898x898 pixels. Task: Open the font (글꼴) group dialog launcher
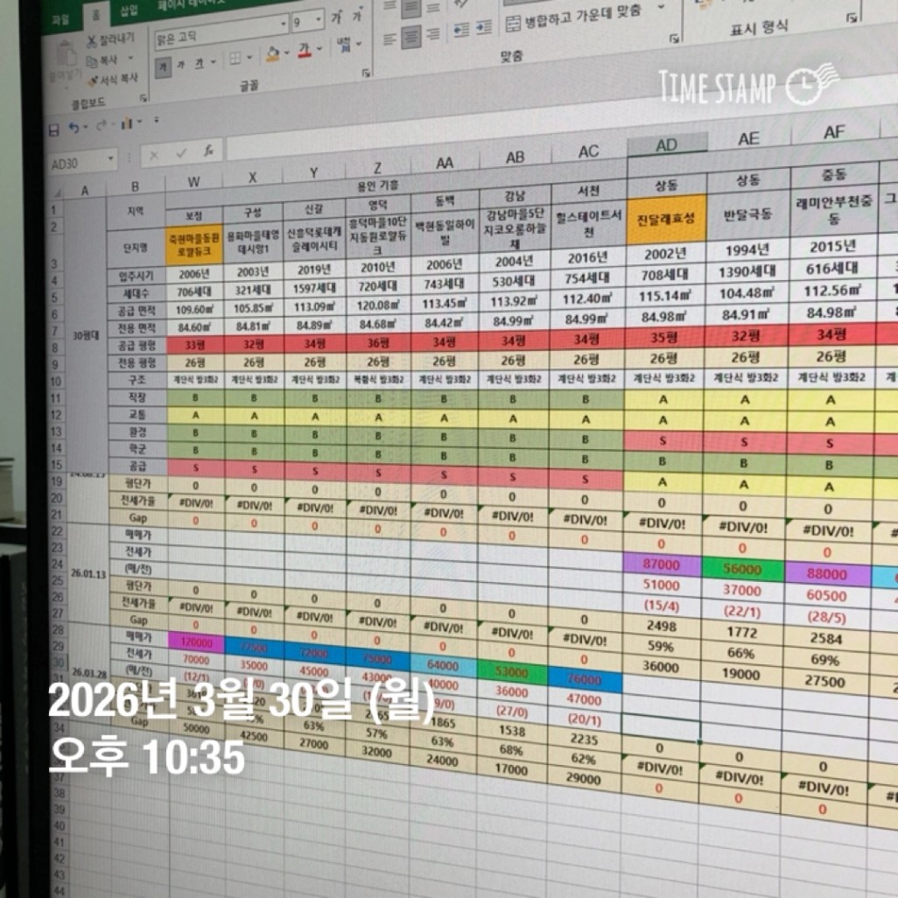pyautogui.click(x=366, y=73)
